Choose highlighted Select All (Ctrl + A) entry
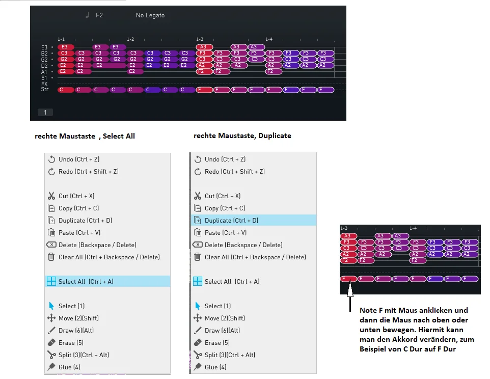Screen dimensions: 490x379 108,282
